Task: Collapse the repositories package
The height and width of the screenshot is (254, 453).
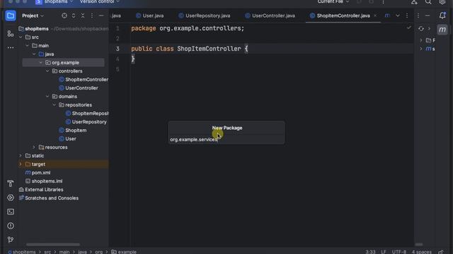Action: point(55,105)
